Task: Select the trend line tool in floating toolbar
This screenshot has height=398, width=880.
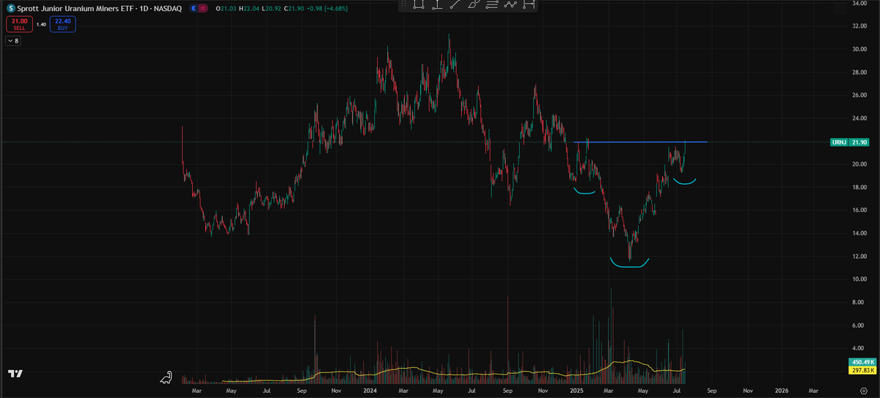Action: click(455, 4)
